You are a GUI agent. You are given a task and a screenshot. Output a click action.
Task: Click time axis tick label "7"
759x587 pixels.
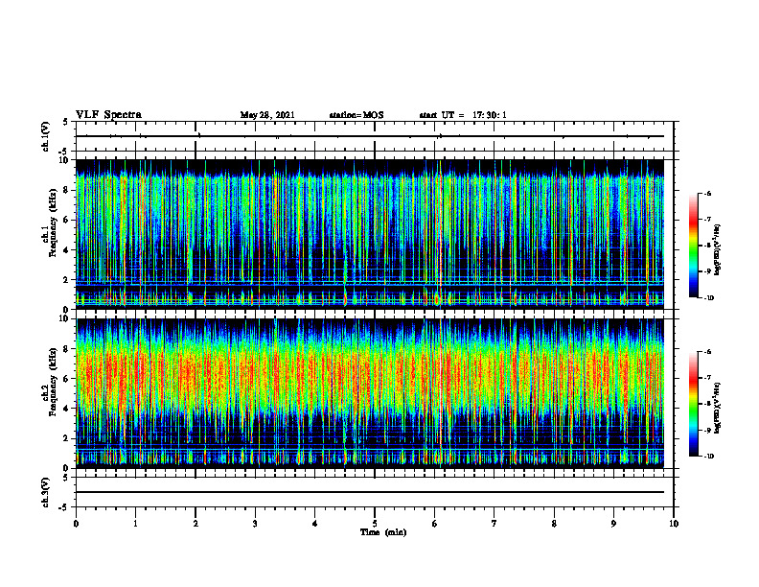pos(494,524)
